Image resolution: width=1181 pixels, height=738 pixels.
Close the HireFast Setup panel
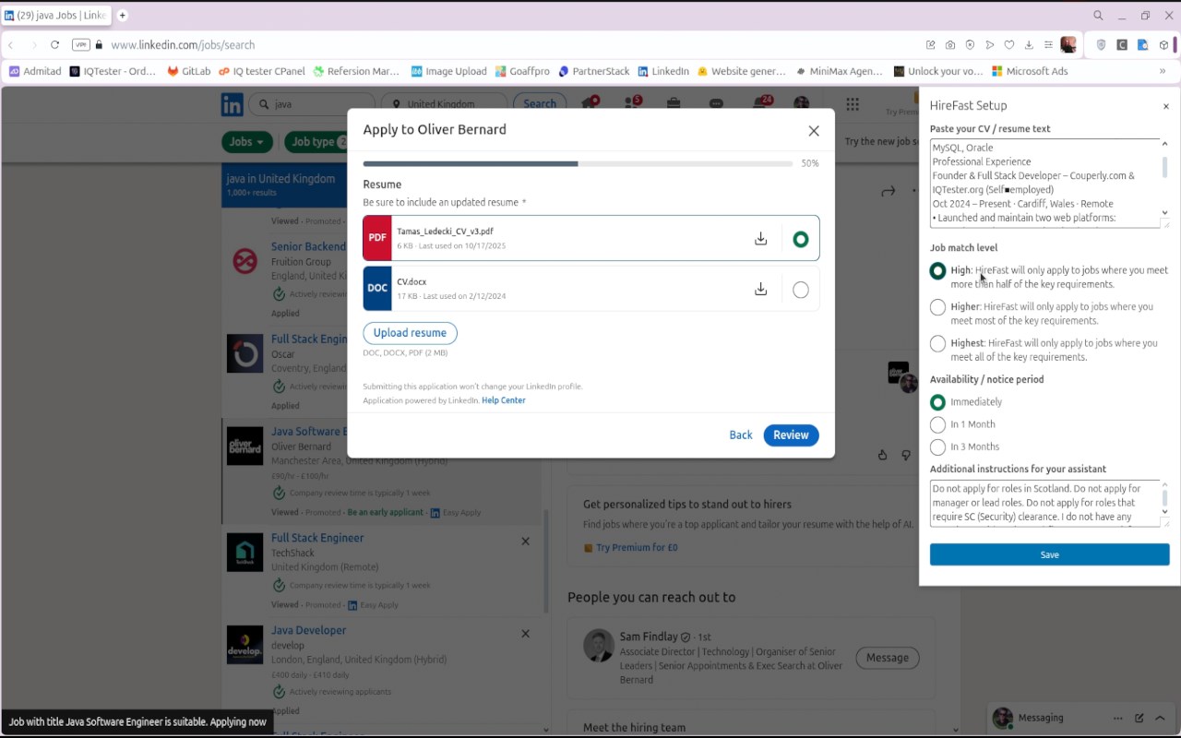point(1165,106)
